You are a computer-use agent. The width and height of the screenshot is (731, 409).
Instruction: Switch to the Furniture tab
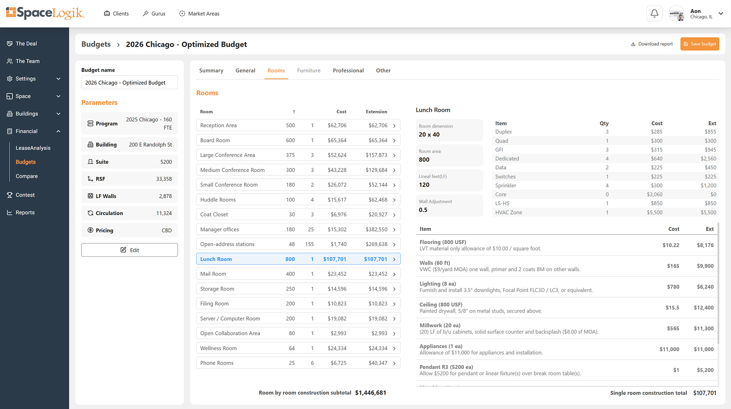click(308, 70)
